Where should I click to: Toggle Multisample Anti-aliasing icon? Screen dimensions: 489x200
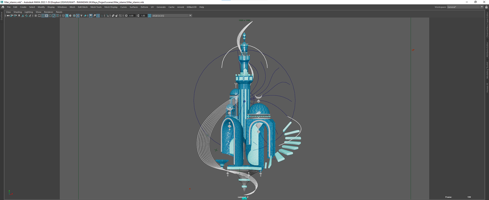98,16
